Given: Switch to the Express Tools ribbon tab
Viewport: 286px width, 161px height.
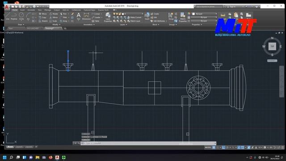Looking at the screenshot, I should click(x=103, y=10).
